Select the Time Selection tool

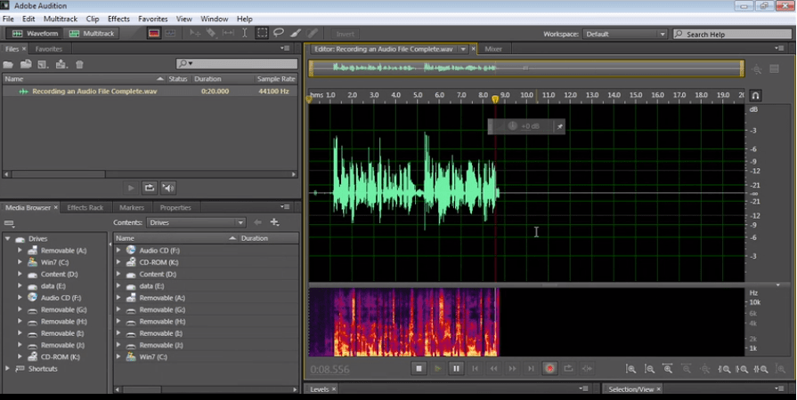pos(245,34)
